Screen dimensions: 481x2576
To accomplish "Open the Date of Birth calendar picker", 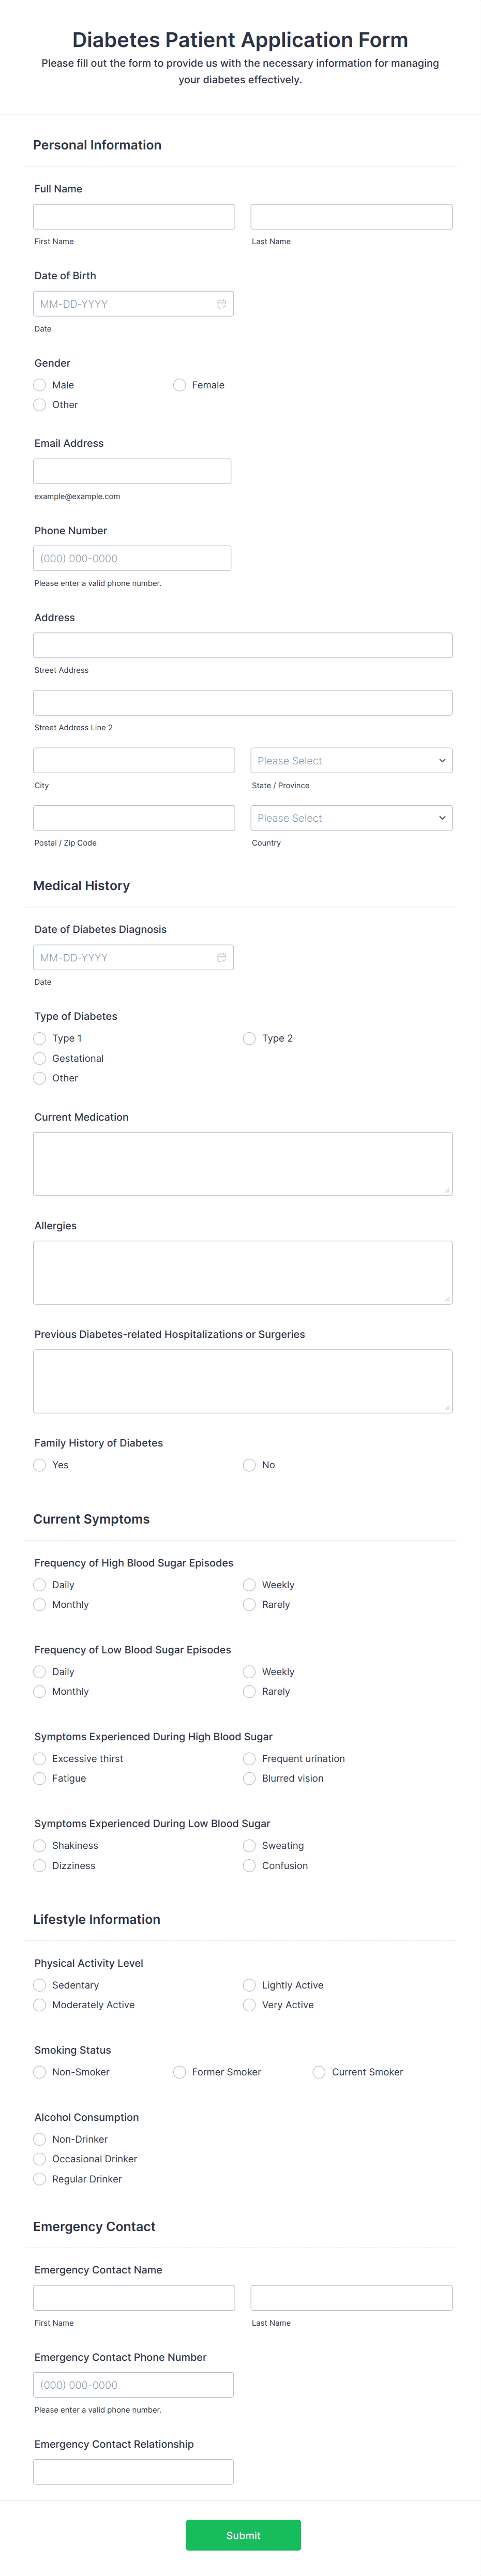I will point(221,303).
